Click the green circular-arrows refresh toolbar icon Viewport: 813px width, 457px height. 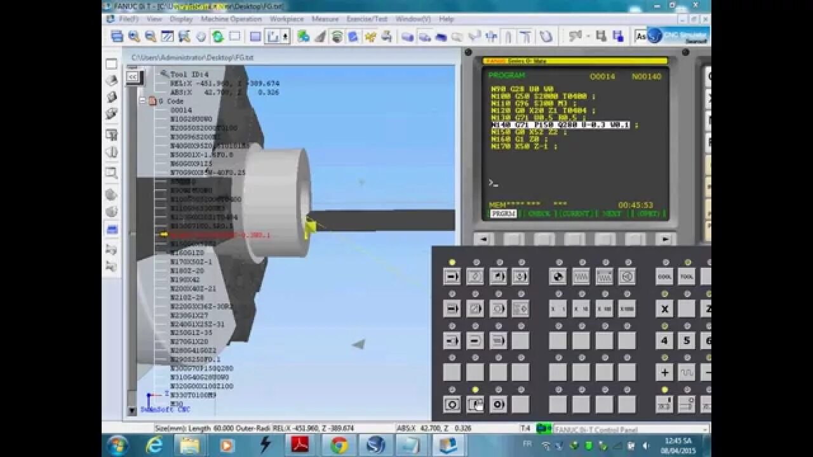218,37
